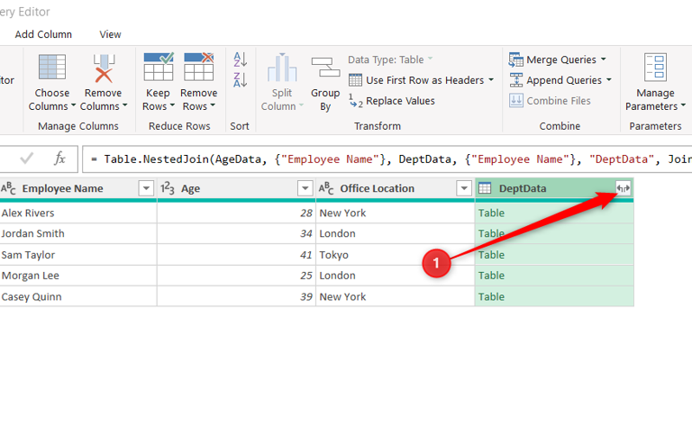Click the Split Column icon
The image size is (692, 445).
click(281, 68)
